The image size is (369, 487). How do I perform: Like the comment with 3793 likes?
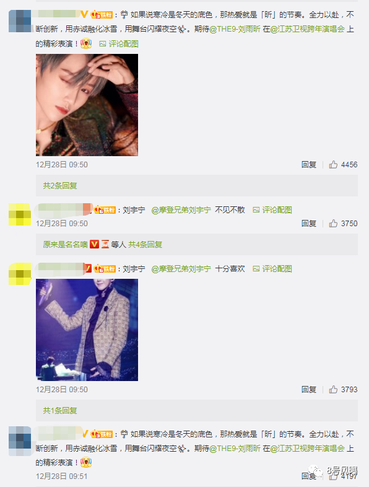(x=333, y=390)
